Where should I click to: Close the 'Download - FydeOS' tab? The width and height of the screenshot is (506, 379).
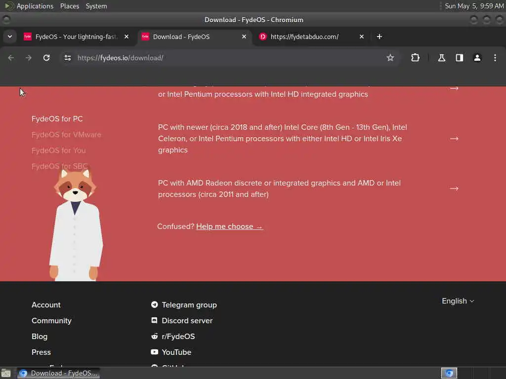coord(244,37)
